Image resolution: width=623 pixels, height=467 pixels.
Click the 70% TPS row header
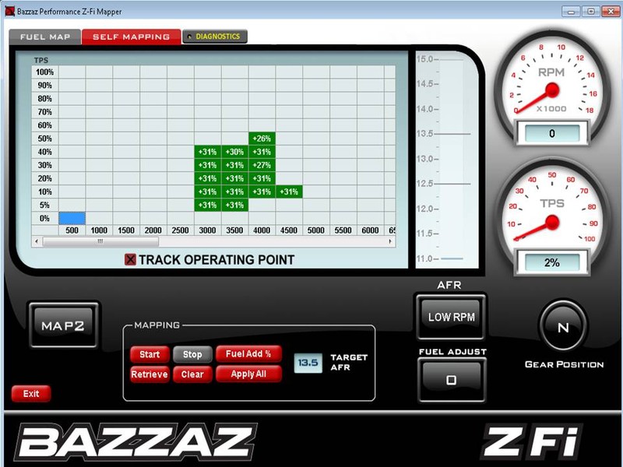(45, 112)
